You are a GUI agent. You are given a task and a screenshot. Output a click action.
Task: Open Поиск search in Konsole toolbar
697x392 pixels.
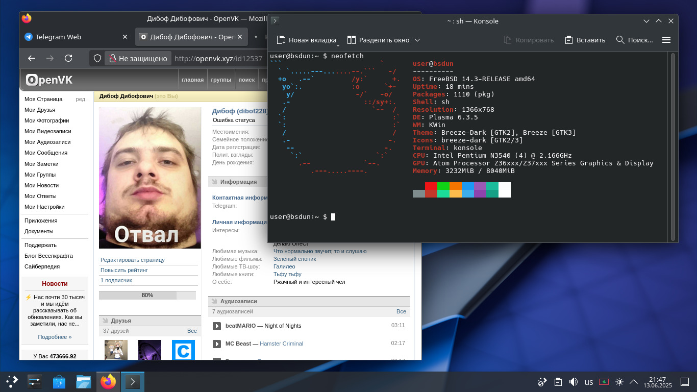(634, 40)
